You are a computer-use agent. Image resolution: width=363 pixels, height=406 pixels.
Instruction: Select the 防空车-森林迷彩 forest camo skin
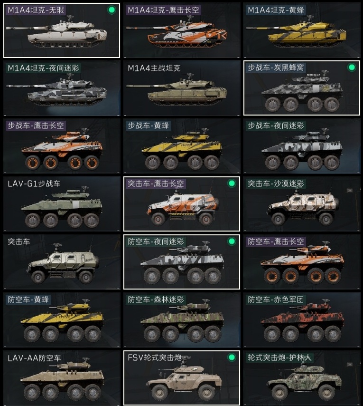[182, 320]
